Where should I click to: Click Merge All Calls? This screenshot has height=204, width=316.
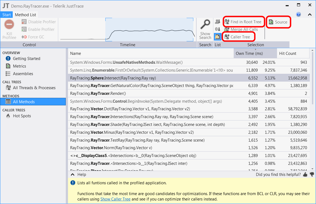point(241,29)
